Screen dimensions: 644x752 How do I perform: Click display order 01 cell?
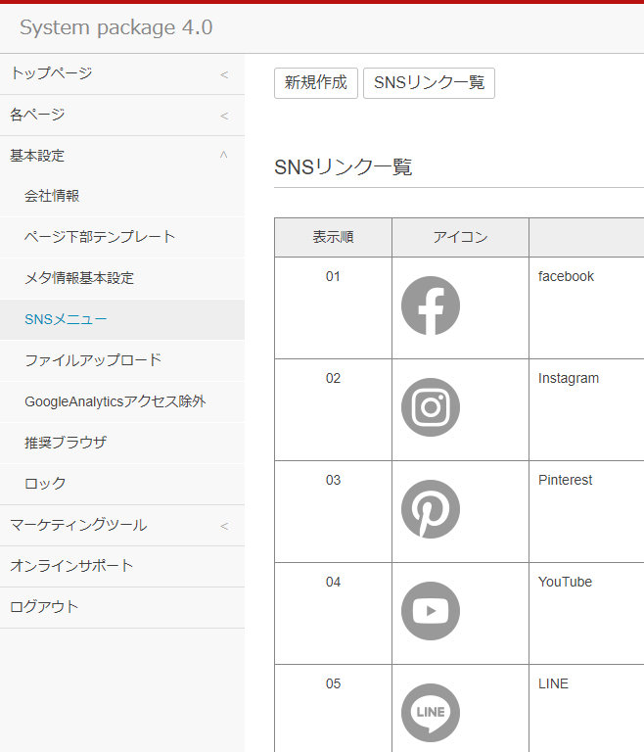coord(334,307)
